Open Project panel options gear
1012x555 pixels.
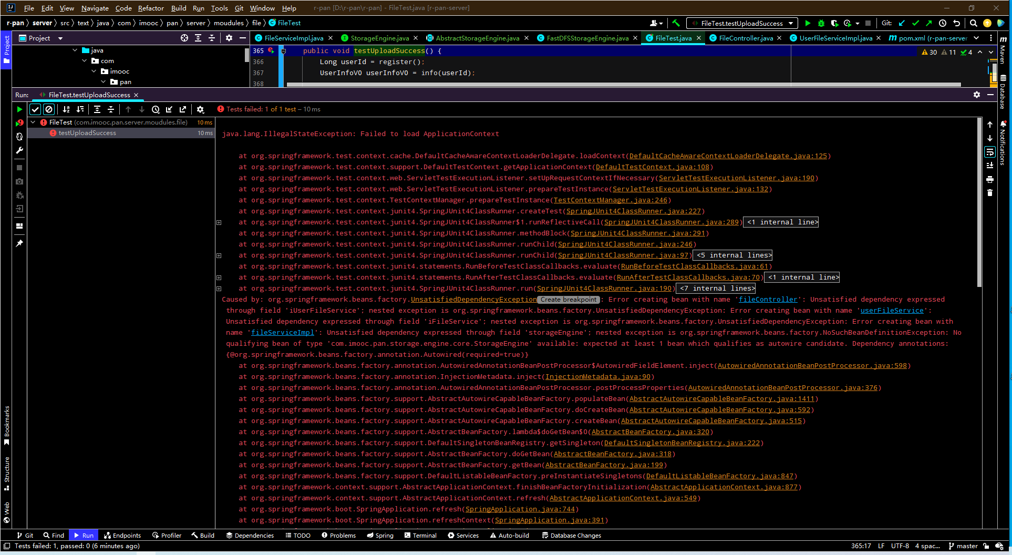[x=229, y=38]
